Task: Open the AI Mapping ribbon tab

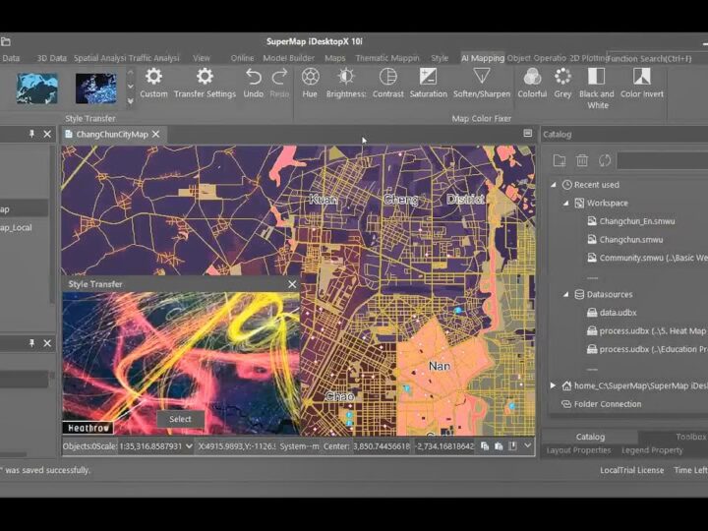Action: click(482, 58)
